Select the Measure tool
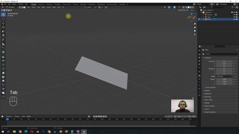 tap(3, 44)
